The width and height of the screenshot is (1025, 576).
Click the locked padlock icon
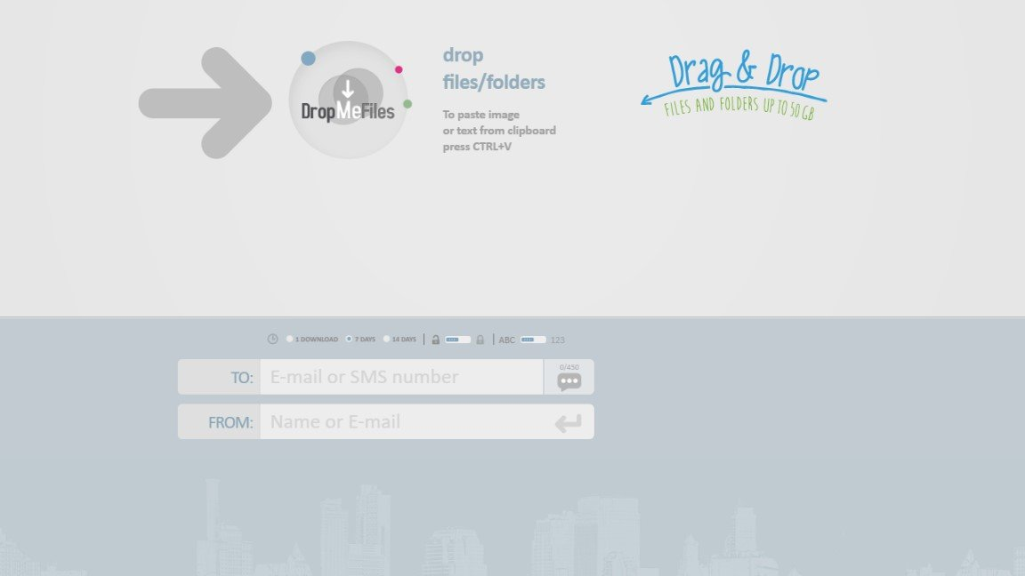click(x=480, y=340)
